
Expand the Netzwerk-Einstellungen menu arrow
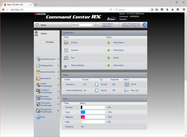coord(58,98)
